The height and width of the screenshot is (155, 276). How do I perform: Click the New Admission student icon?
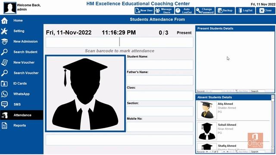click(x=4, y=42)
